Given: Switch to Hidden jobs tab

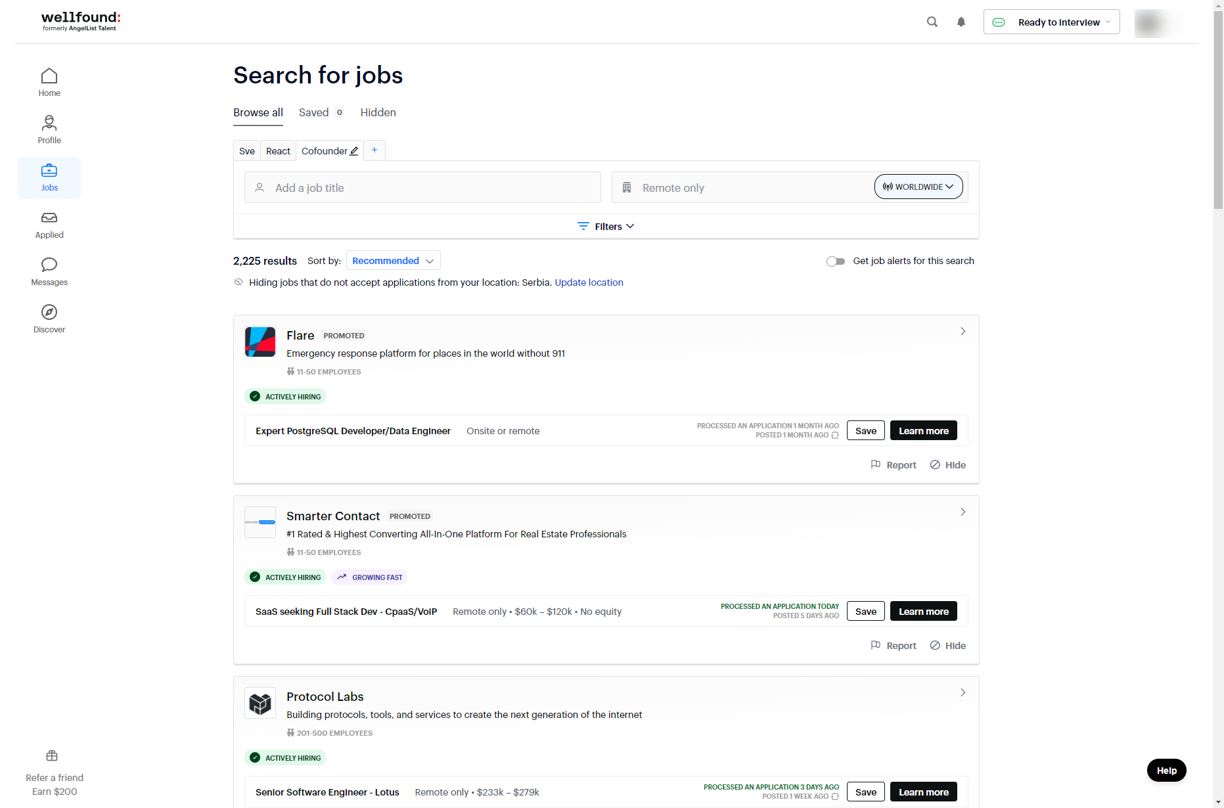Looking at the screenshot, I should (x=378, y=112).
